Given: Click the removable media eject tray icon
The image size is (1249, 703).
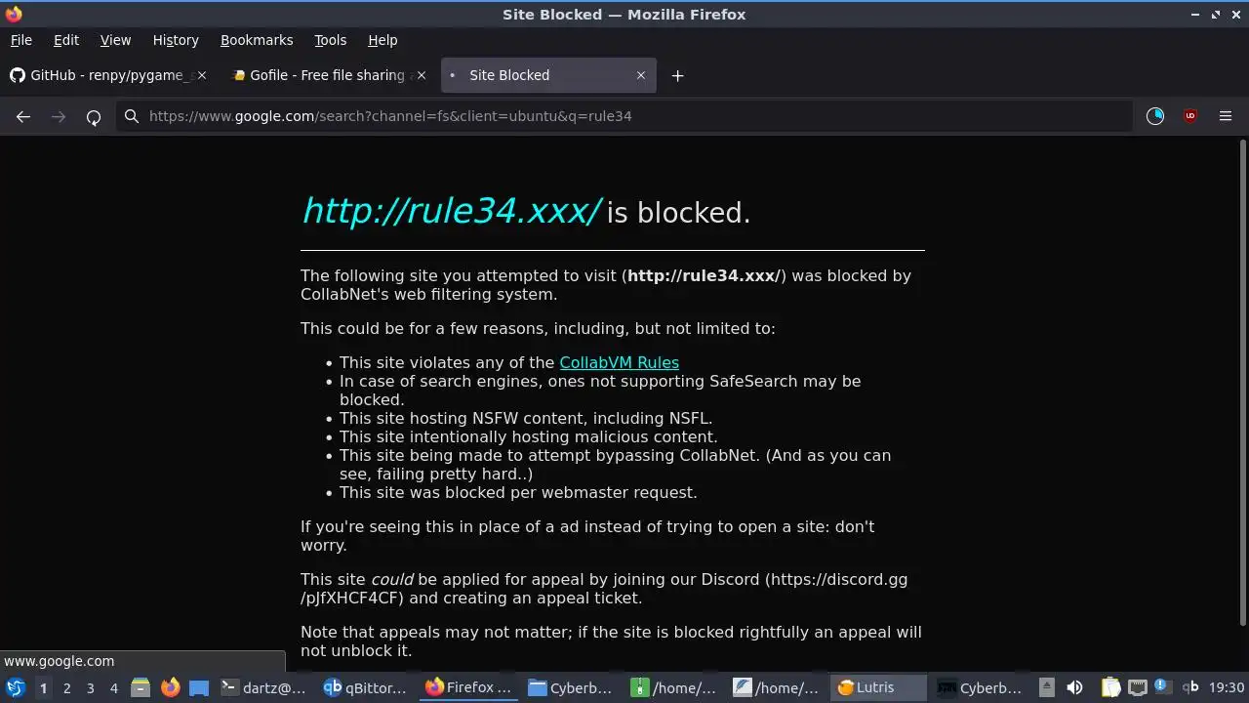Looking at the screenshot, I should click(1046, 687).
